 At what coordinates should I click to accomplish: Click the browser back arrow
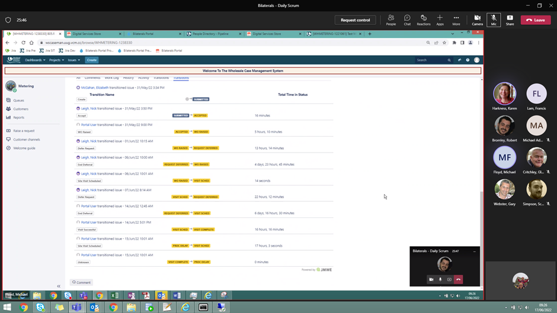click(x=8, y=43)
